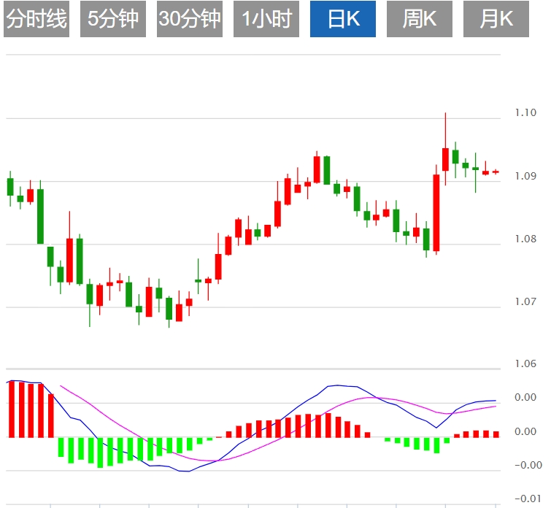
Task: Select the 5分钟 chart interval
Action: 112,19
